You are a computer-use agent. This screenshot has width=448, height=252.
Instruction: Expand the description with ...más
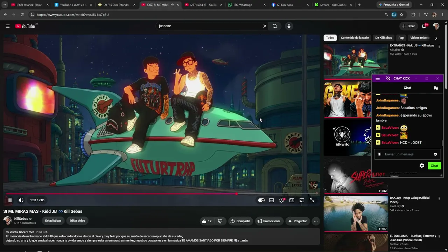(244, 240)
